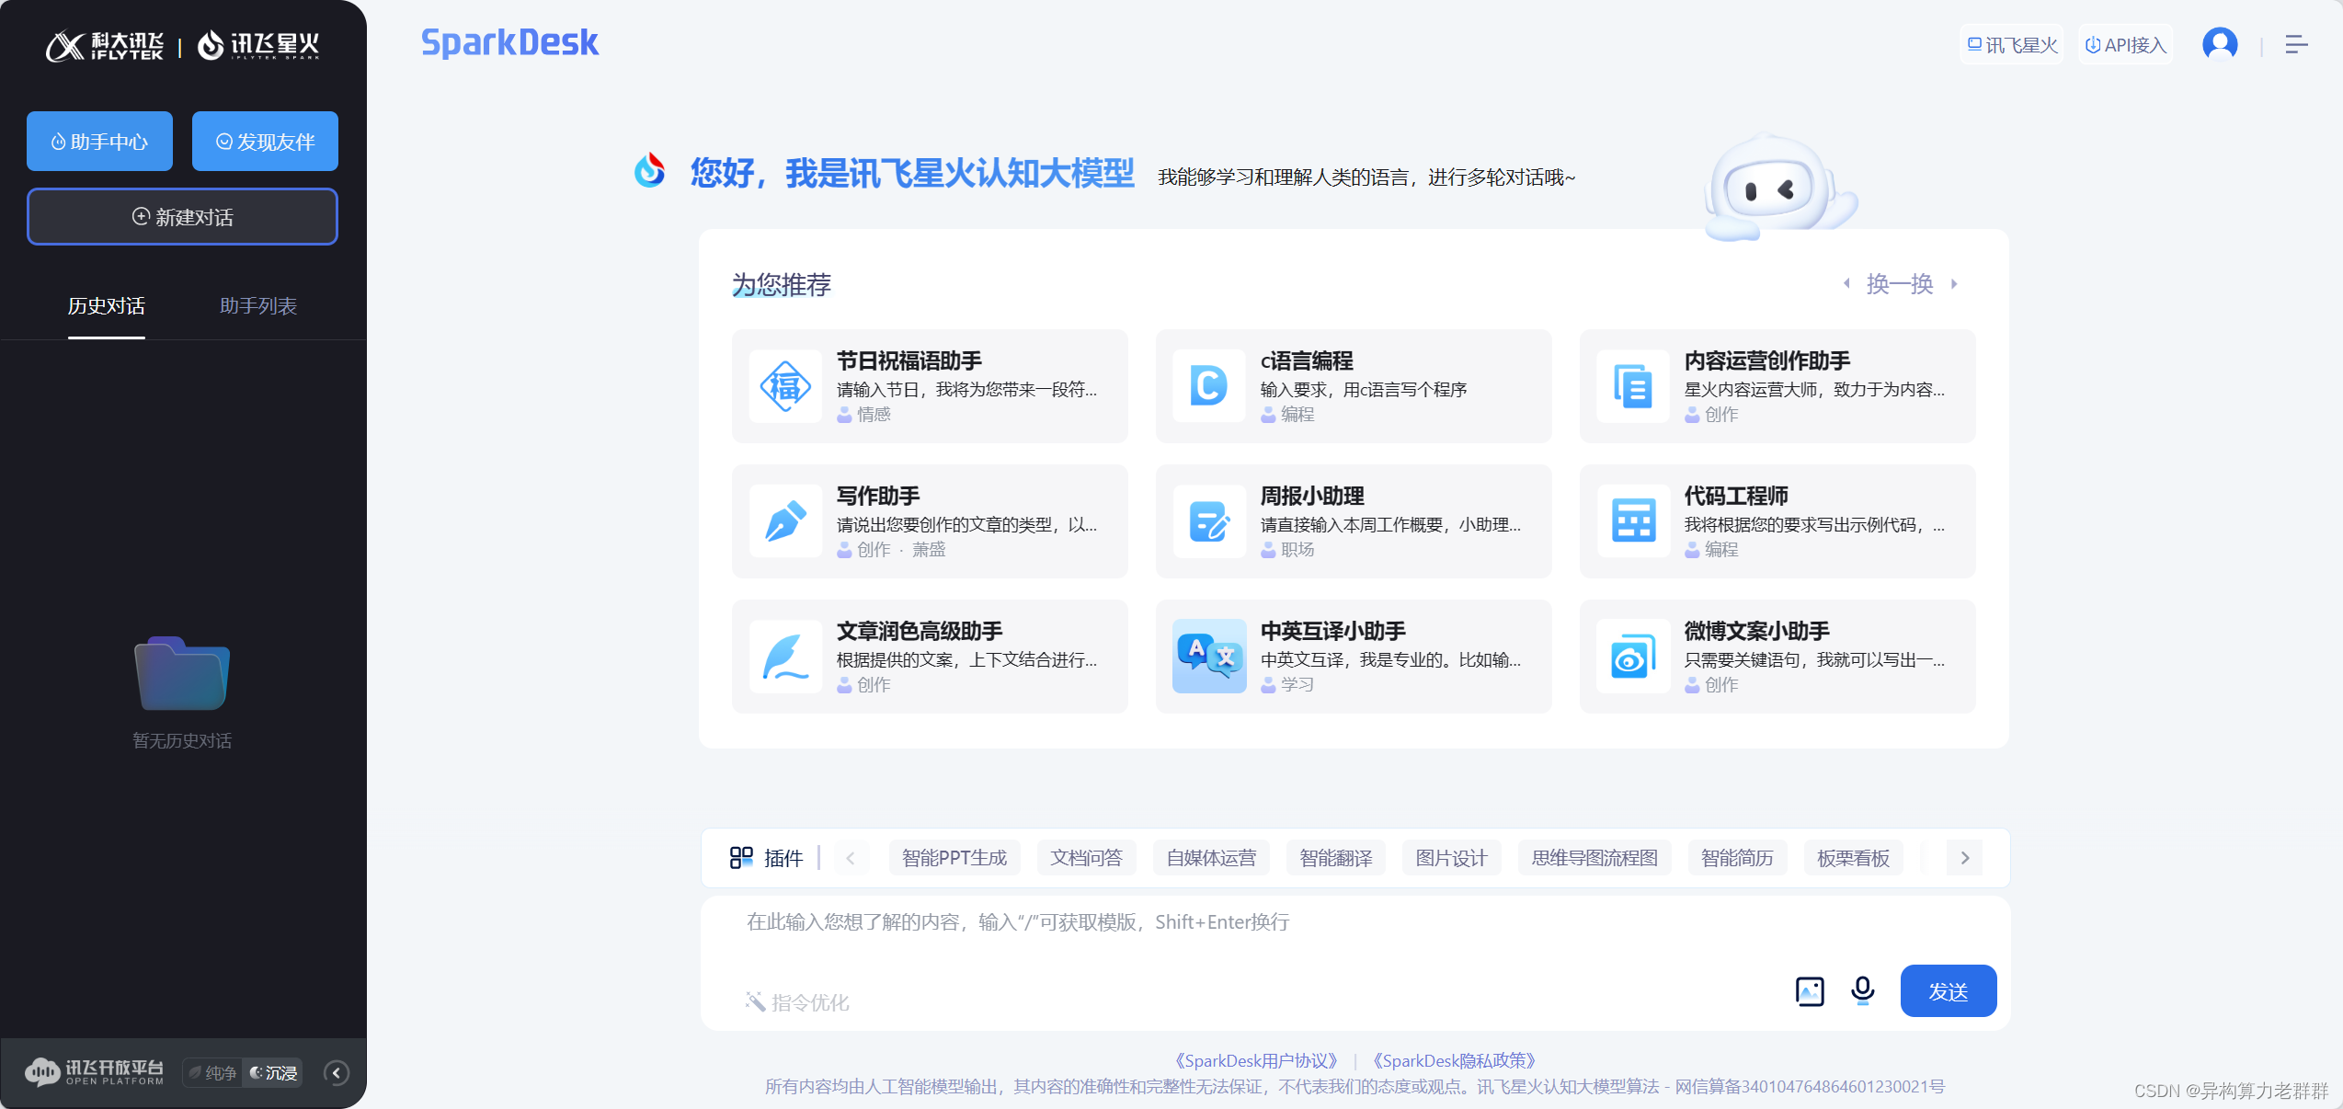Click the 周报小助理 title
This screenshot has height=1109, width=2343.
click(1312, 496)
